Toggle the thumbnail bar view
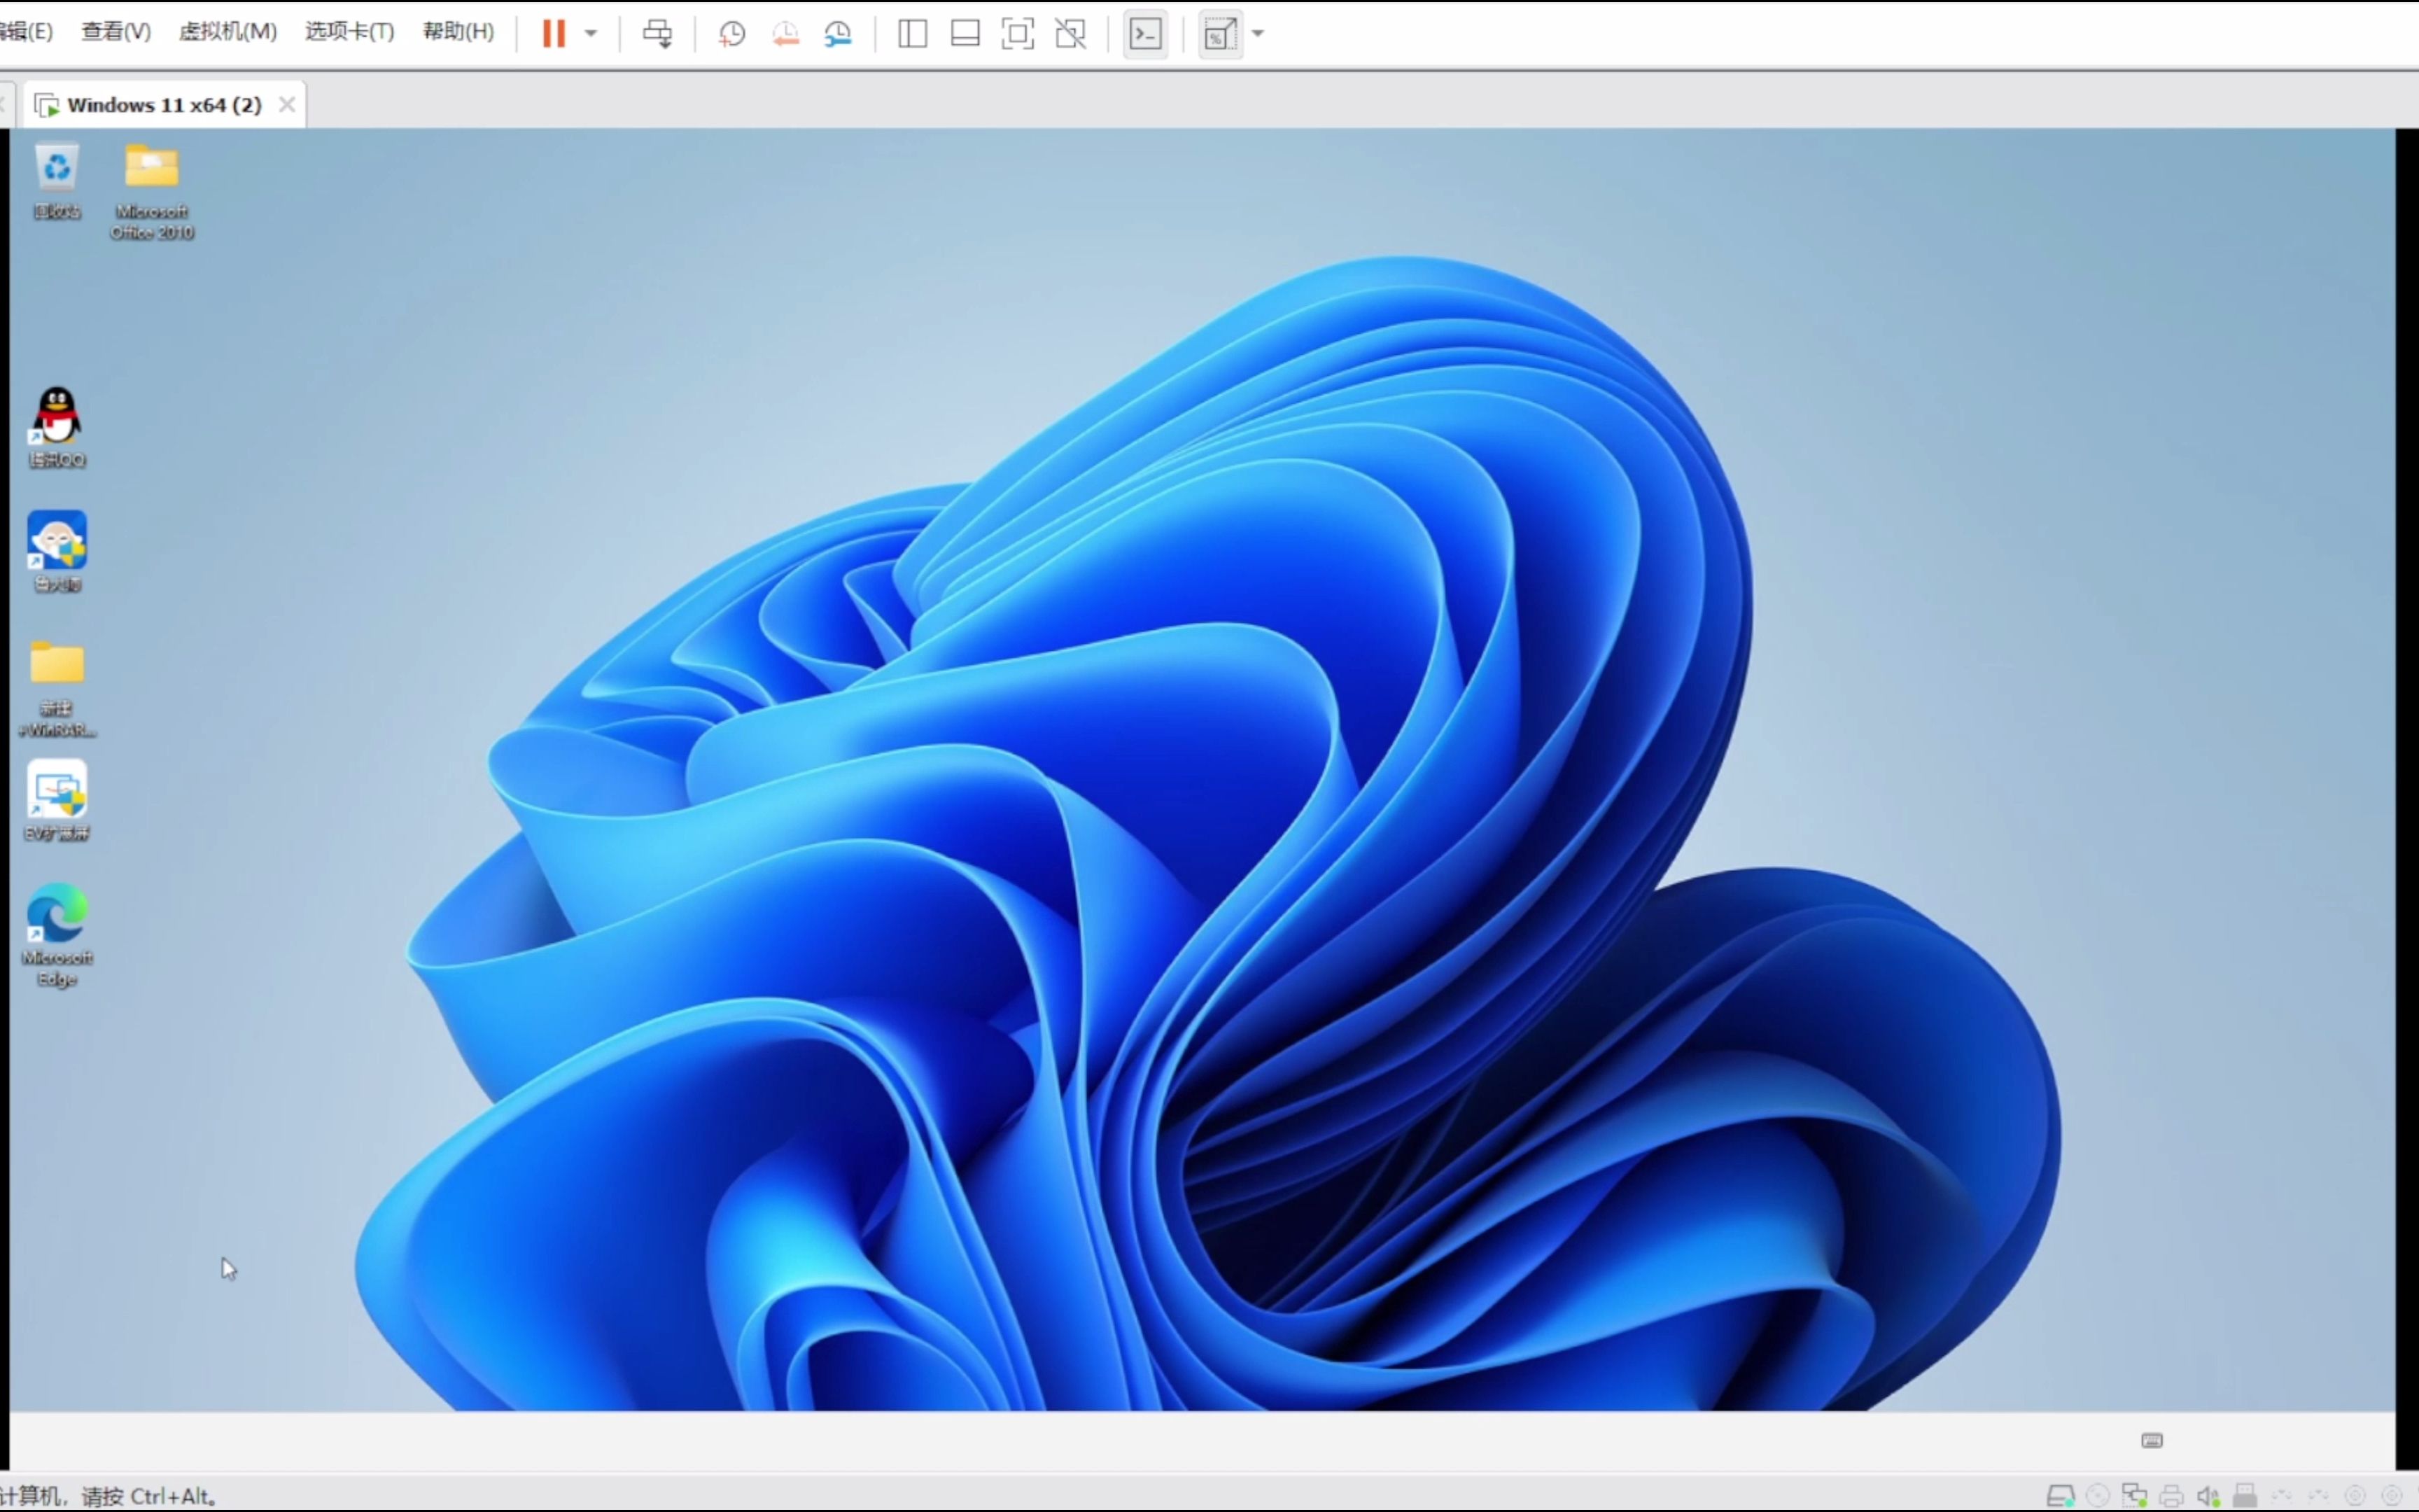Viewport: 2419px width, 1512px height. (965, 33)
